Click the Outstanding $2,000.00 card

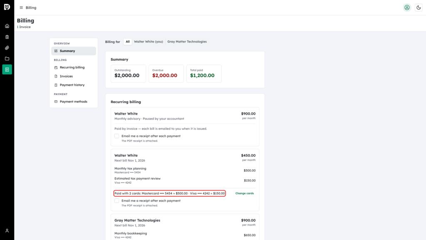pos(128,73)
